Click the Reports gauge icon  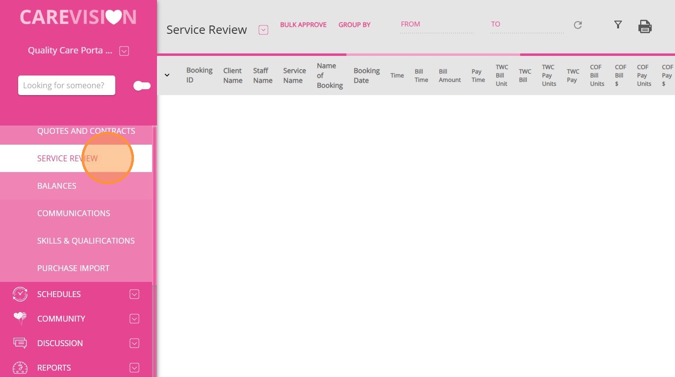tap(20, 368)
